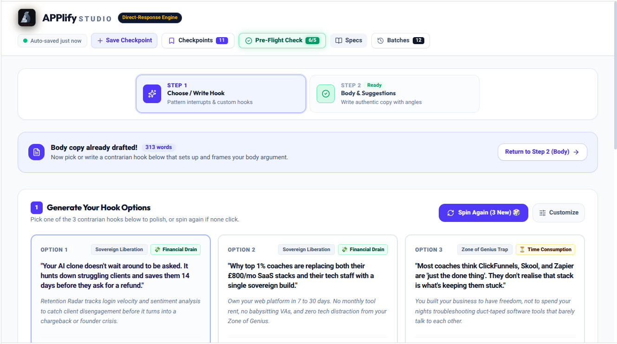The width and height of the screenshot is (617, 344).
Task: Click the Time Consumption tag
Action: pos(546,250)
